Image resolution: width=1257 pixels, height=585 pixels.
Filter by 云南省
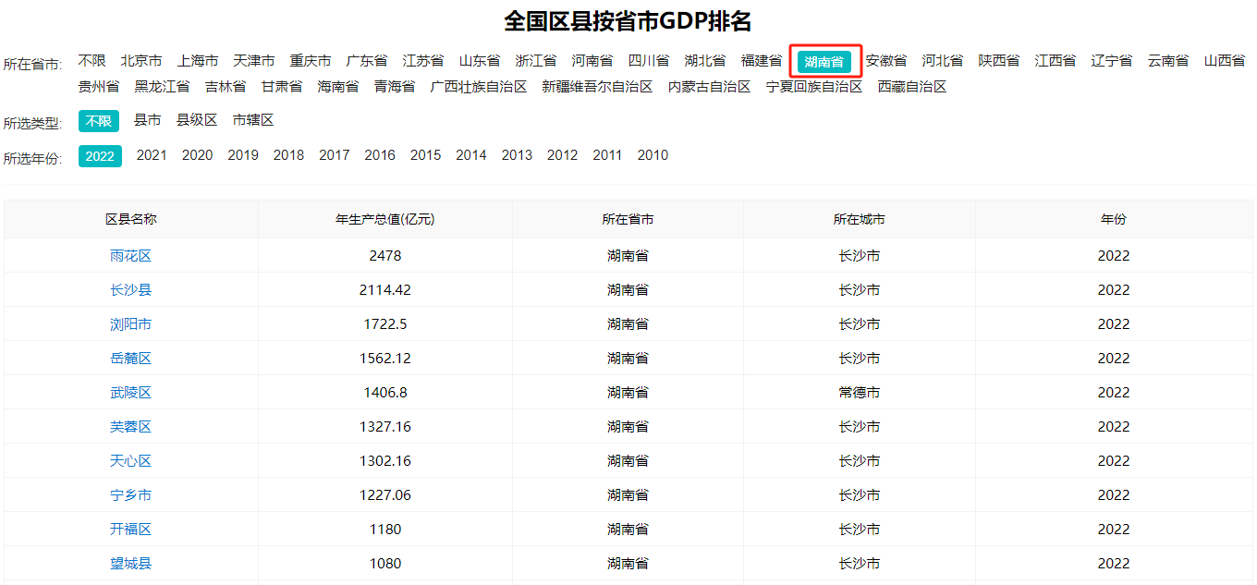1168,60
